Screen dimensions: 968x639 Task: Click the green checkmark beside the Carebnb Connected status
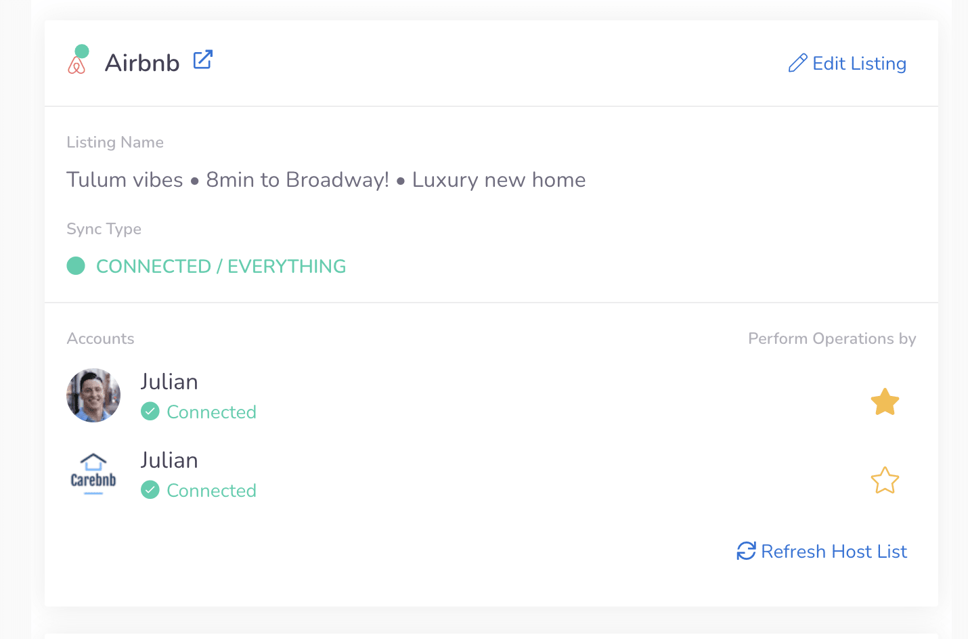pyautogui.click(x=150, y=489)
